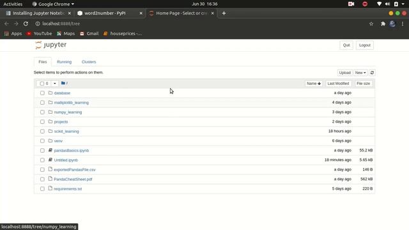Open the matplotlib_learning folder link
Image resolution: width=409 pixels, height=230 pixels.
[71, 102]
